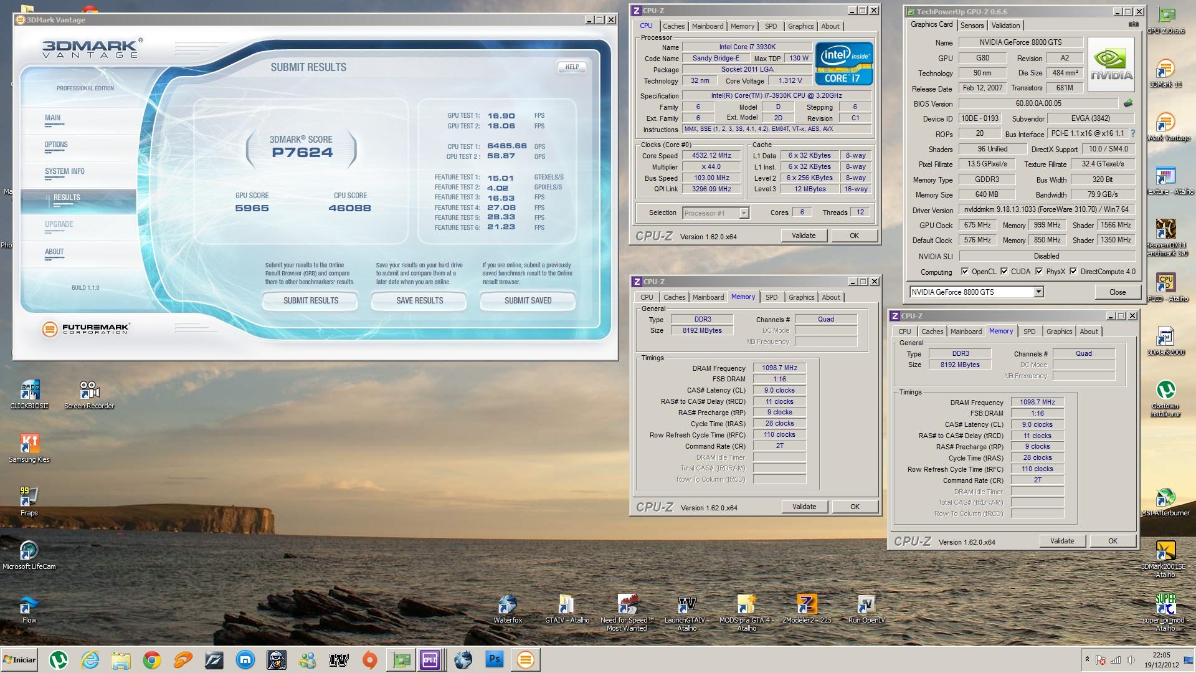Click Validate in top CPU-Z window

pos(804,236)
